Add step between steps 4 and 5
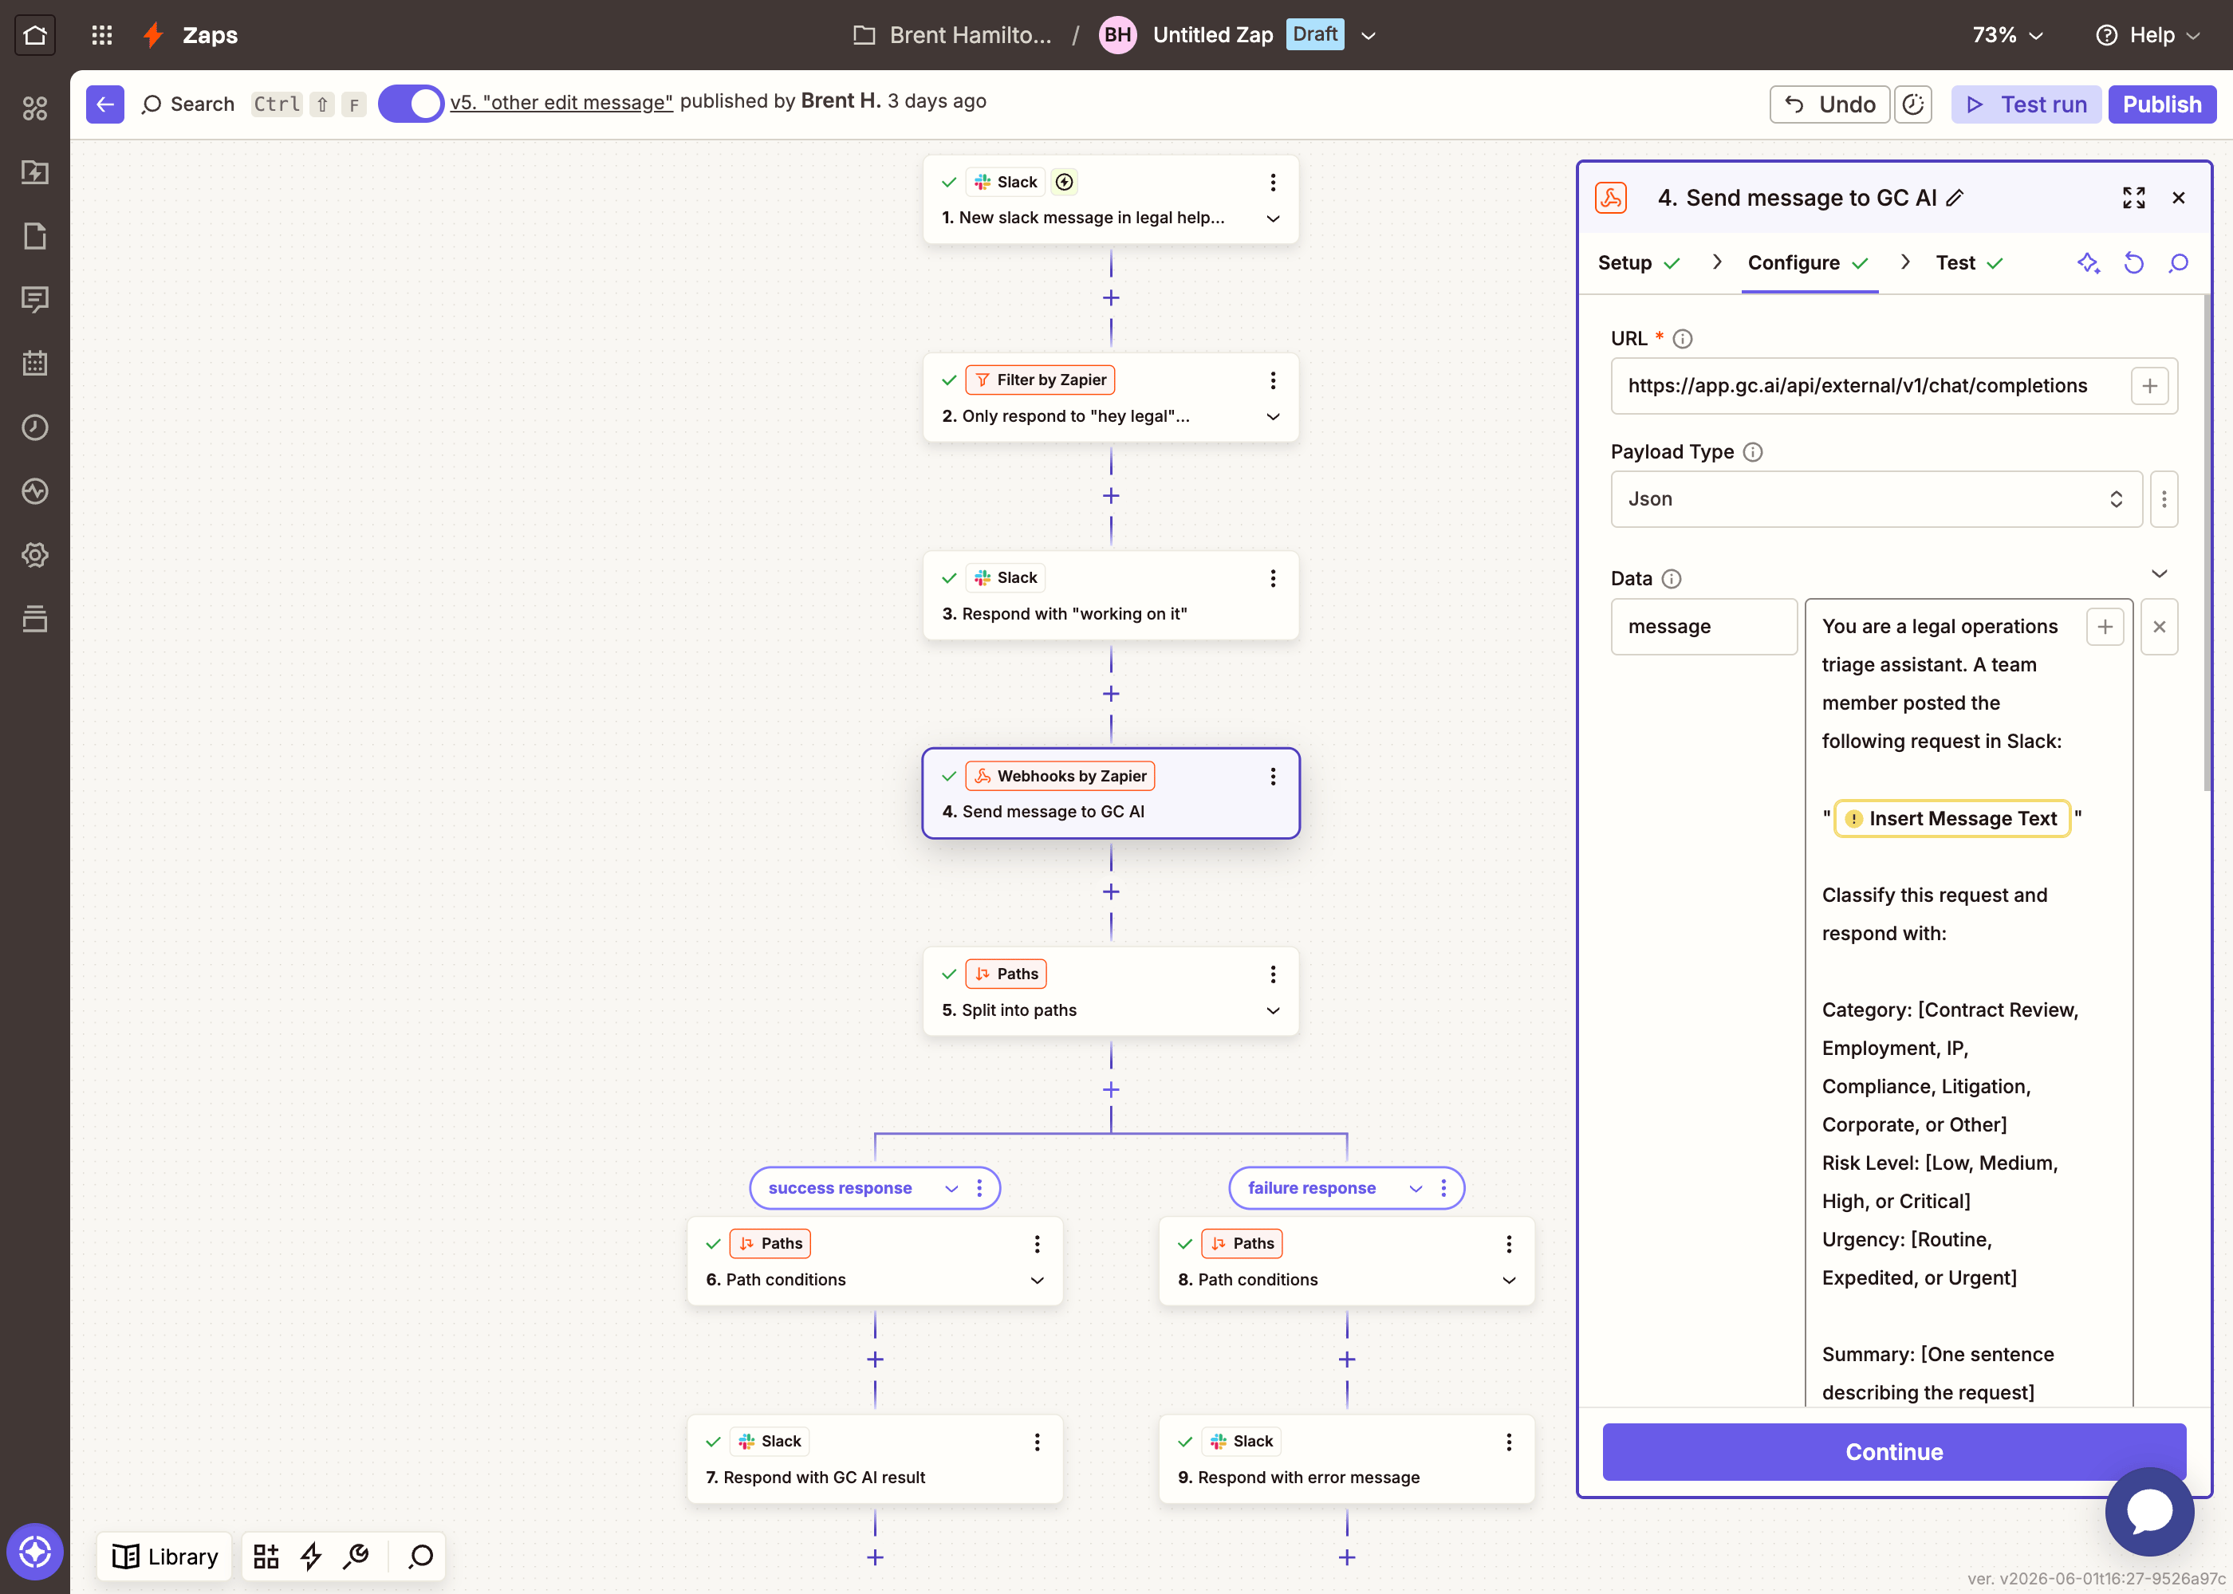Image resolution: width=2233 pixels, height=1594 pixels. coord(1111,892)
